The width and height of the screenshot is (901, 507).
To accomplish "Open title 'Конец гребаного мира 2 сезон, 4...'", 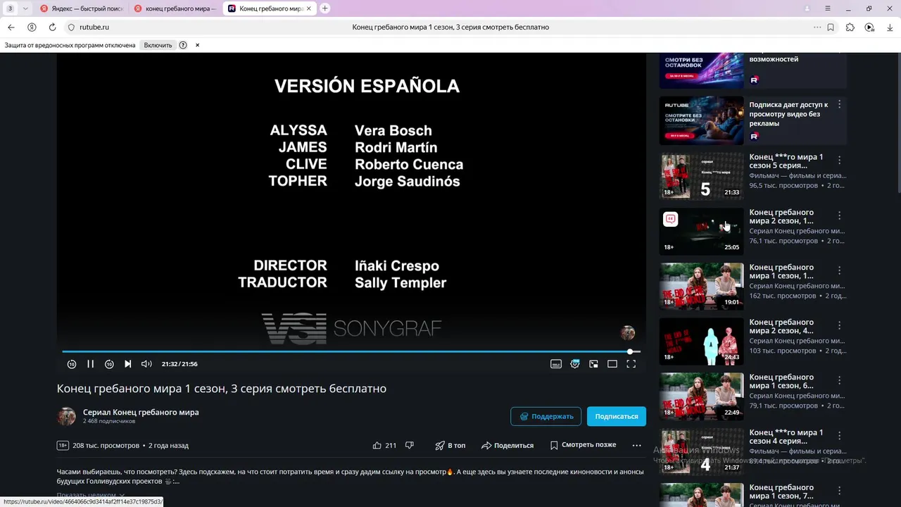I will click(781, 326).
